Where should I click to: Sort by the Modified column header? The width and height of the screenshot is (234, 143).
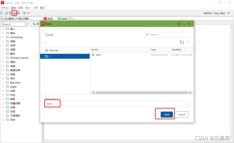182,50
